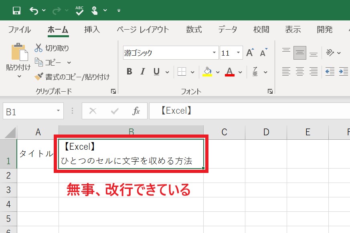350x233 pixels.
Task: Cut selection with 切り取り
Action: (x=52, y=48)
